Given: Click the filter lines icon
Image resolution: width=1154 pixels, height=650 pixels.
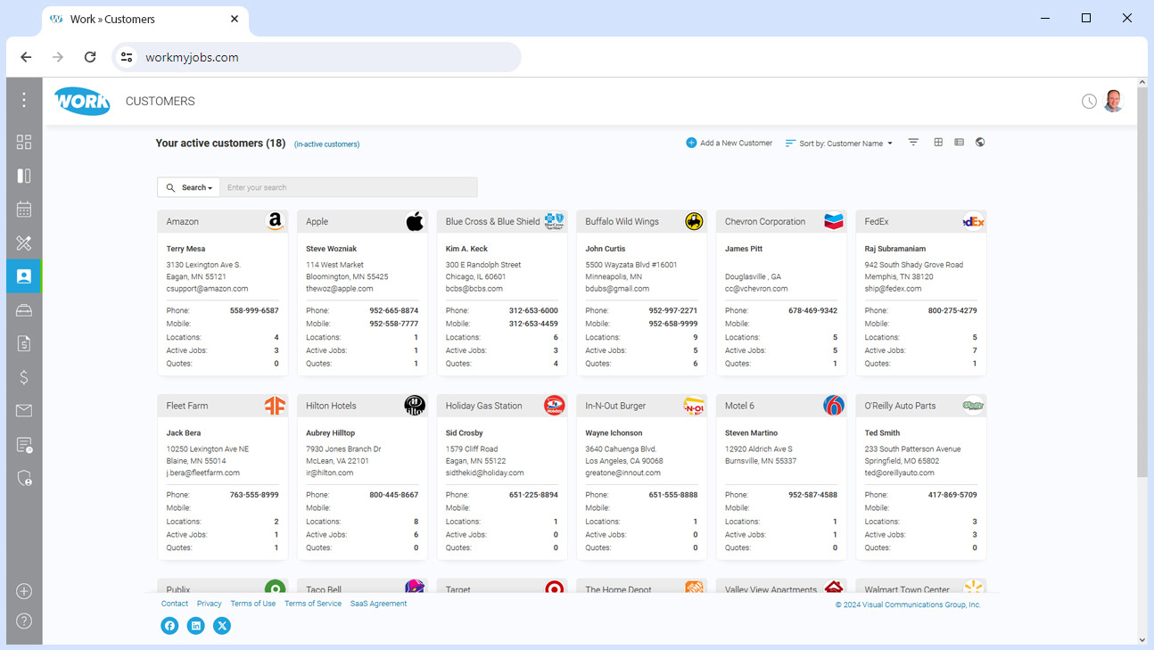Looking at the screenshot, I should 913,143.
